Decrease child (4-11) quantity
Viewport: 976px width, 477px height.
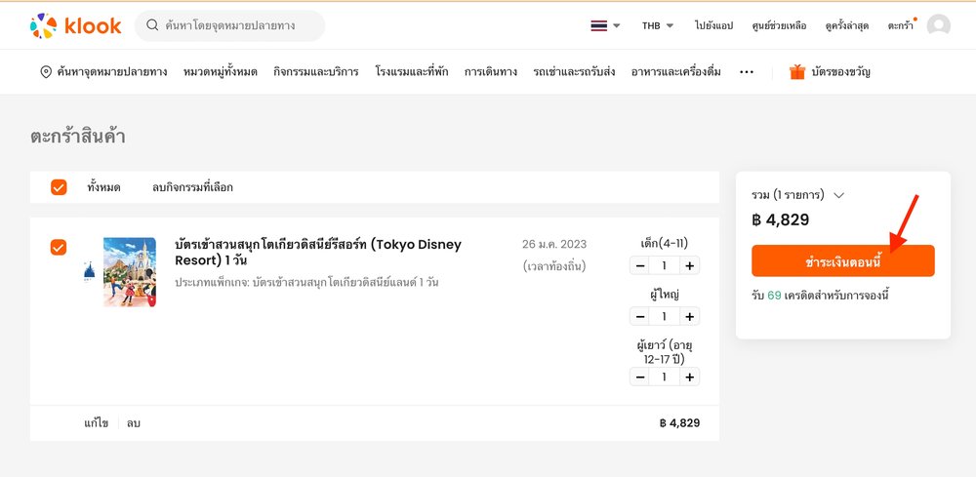(639, 265)
